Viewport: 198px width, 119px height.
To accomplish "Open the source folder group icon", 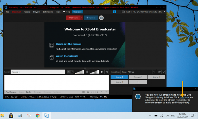I will 83,92.
